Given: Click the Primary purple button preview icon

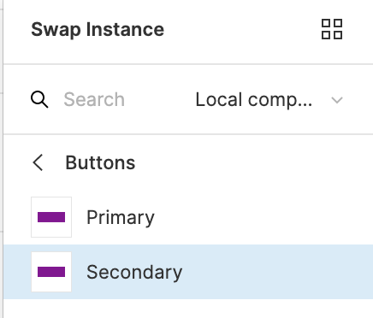Looking at the screenshot, I should point(51,217).
